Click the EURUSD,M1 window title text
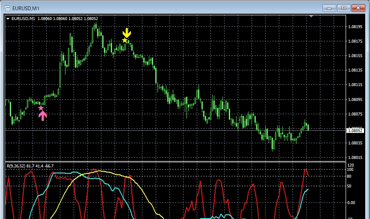Screen dimensions: 370x219 25,8
